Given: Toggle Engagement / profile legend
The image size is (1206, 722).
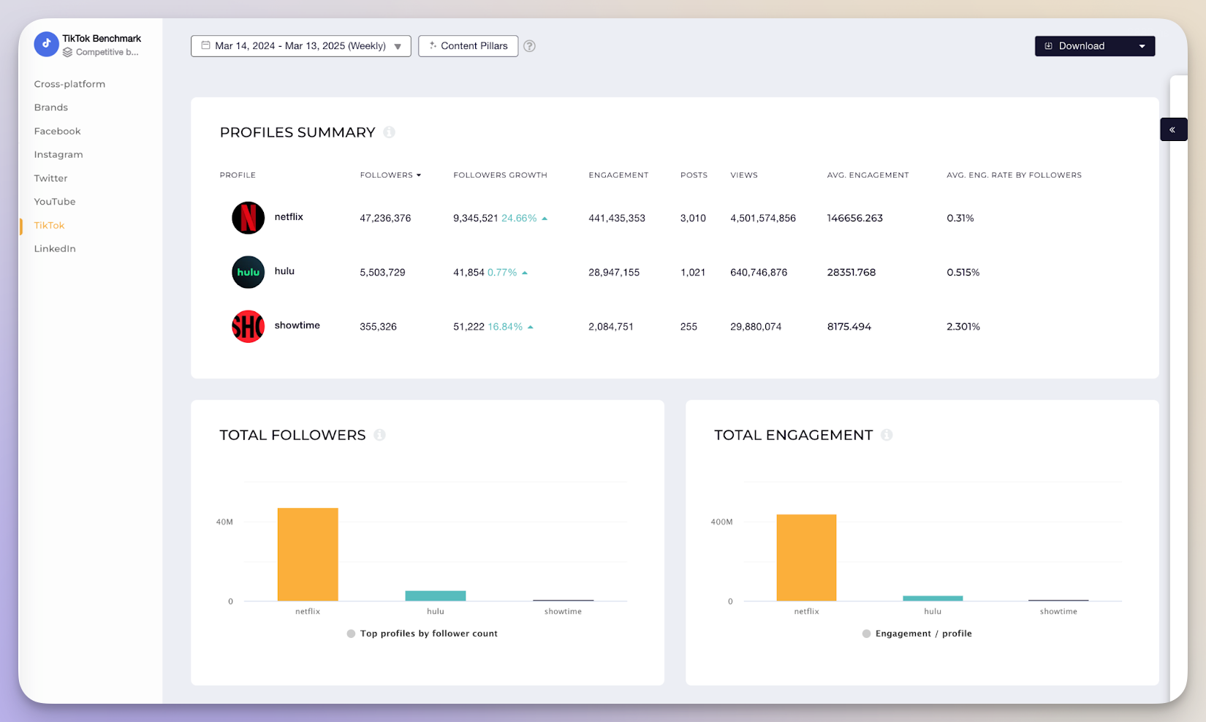Looking at the screenshot, I should point(917,634).
